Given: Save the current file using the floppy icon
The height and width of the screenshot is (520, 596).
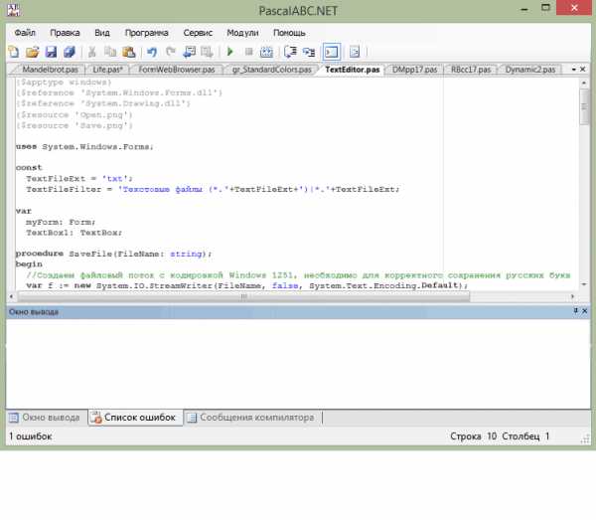Looking at the screenshot, I should click(51, 52).
